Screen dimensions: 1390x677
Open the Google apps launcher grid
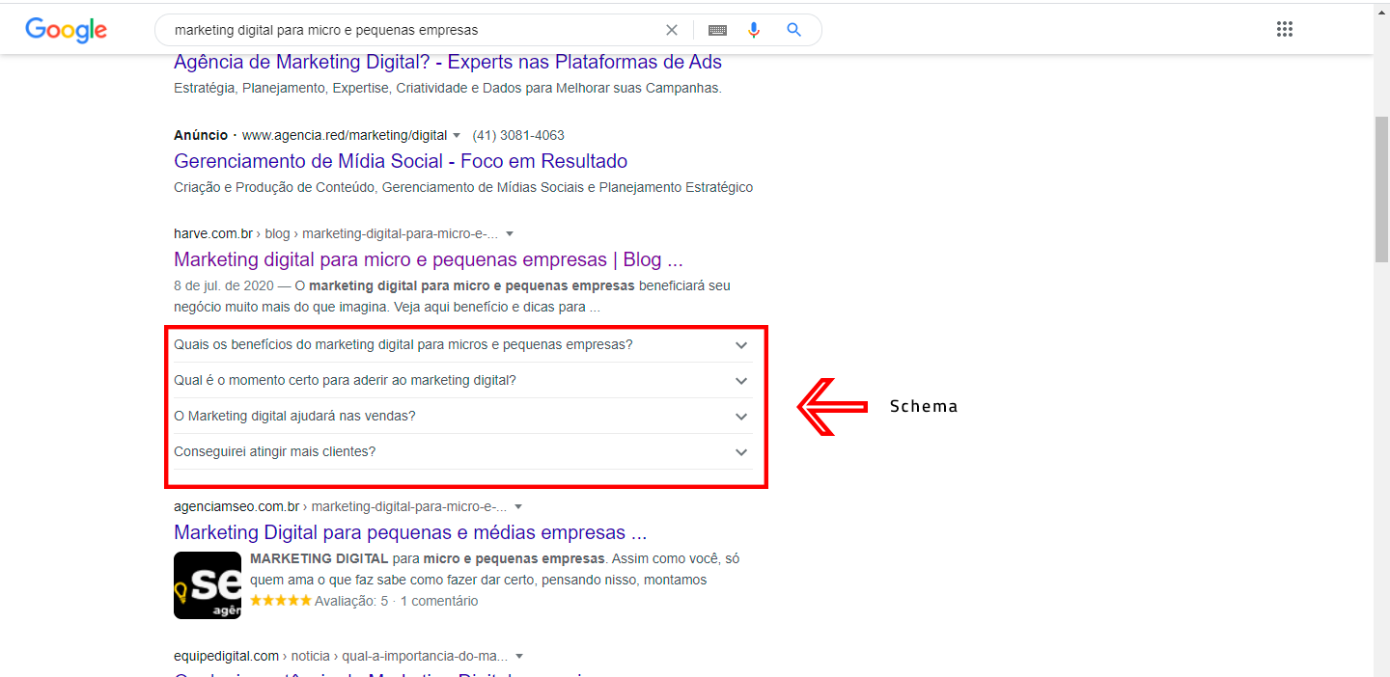point(1284,28)
